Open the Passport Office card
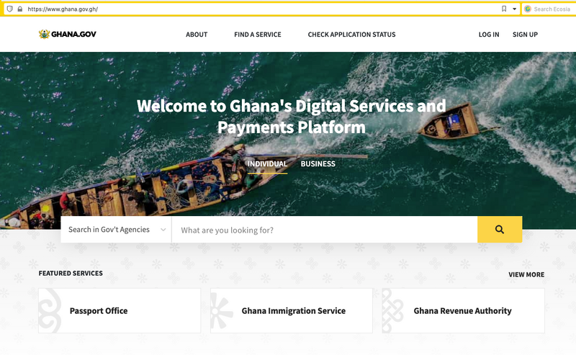576x355 pixels. 120,310
